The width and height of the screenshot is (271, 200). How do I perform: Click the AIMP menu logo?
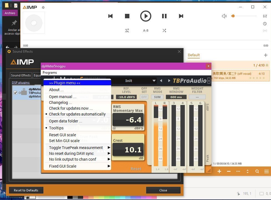pos(30,7)
